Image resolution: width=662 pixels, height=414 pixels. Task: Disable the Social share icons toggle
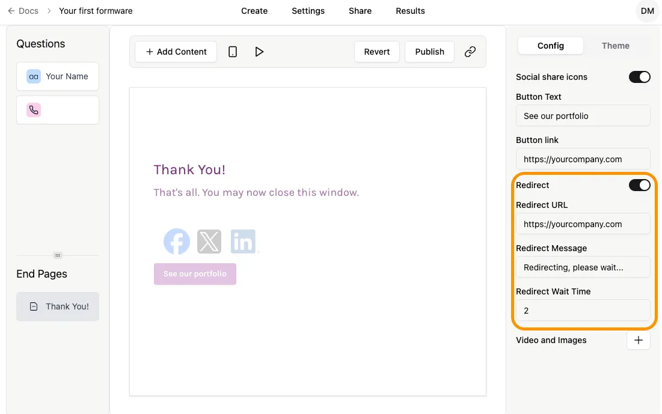[640, 77]
